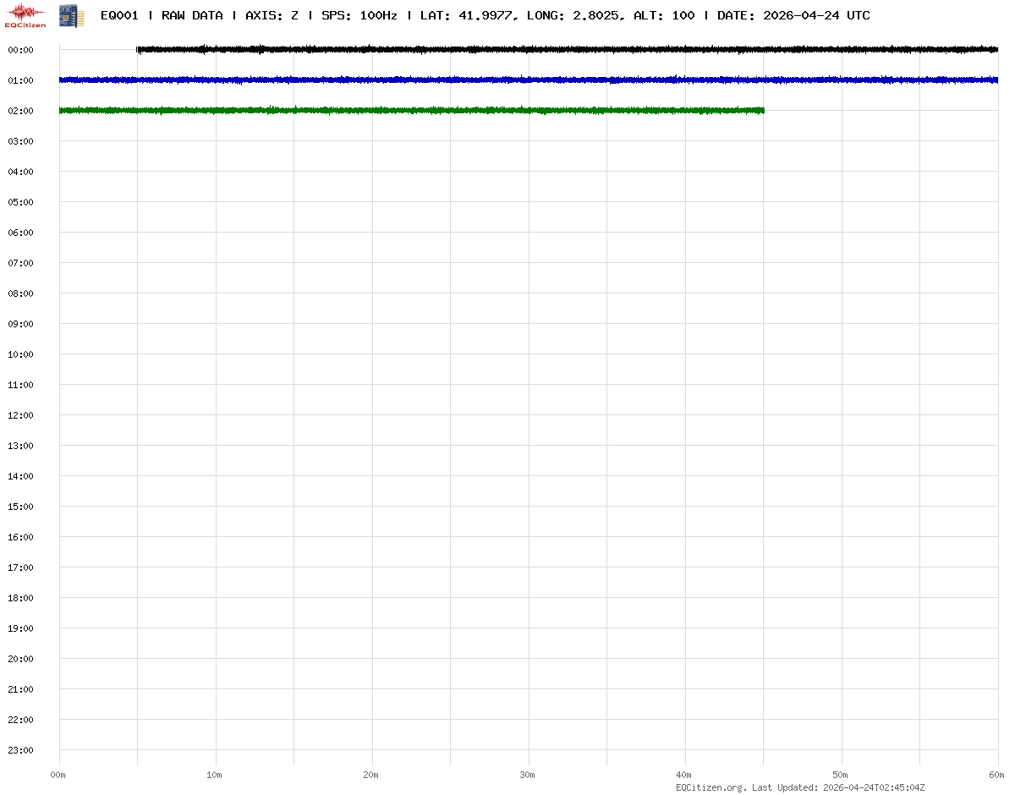Click the 30m minute axis label

[x=527, y=775]
